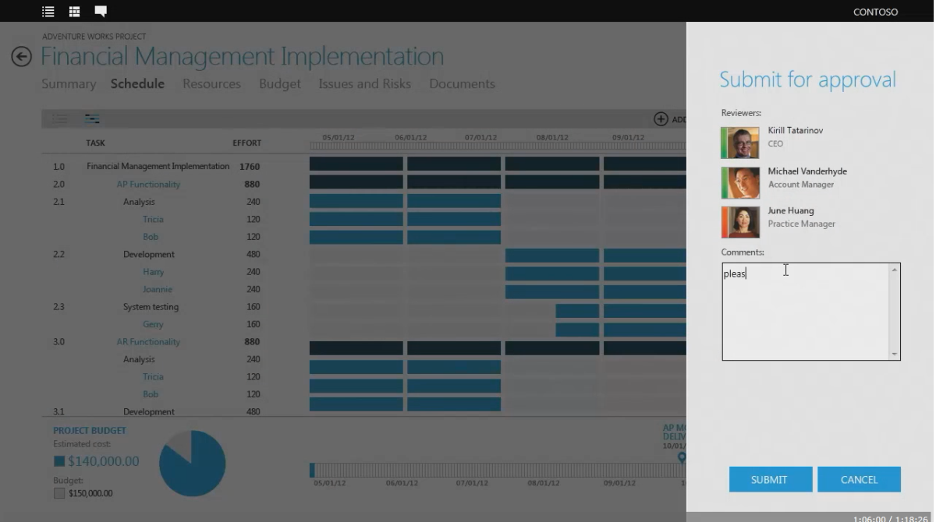The height and width of the screenshot is (522, 936).
Task: Open the Issues and Risks tab
Action: pos(364,84)
